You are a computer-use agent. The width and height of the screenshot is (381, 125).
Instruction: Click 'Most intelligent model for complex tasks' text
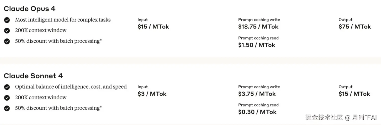[x=63, y=20]
